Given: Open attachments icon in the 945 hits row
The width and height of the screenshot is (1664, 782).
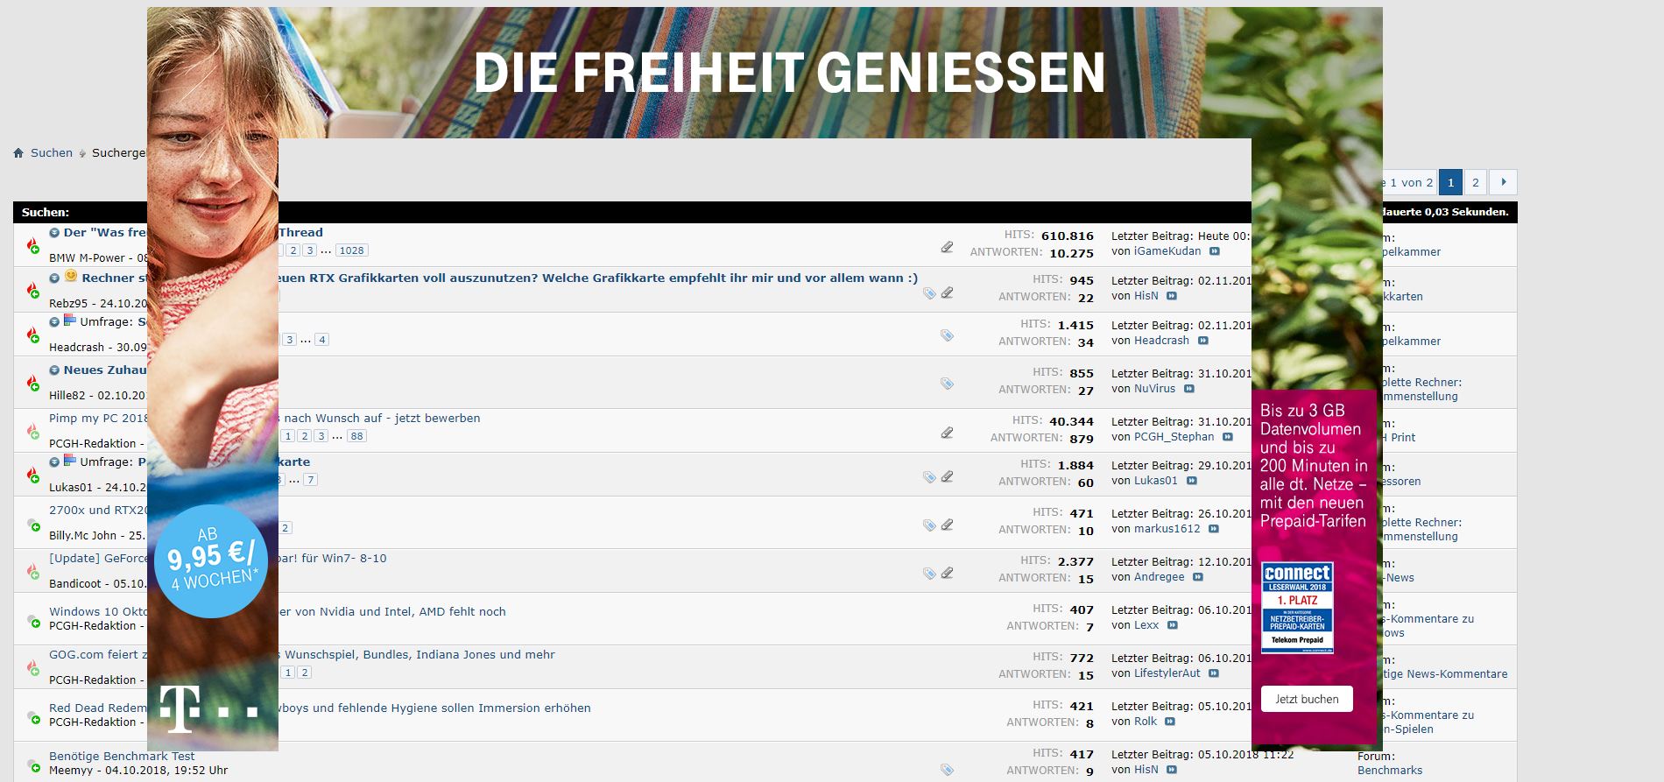Looking at the screenshot, I should coord(947,293).
